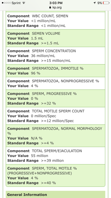Tap the location arrow icon
The height and width of the screenshot is (198, 111).
point(95,3)
